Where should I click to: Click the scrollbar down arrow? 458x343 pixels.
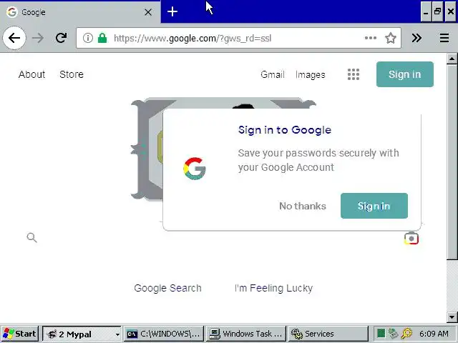point(452,317)
